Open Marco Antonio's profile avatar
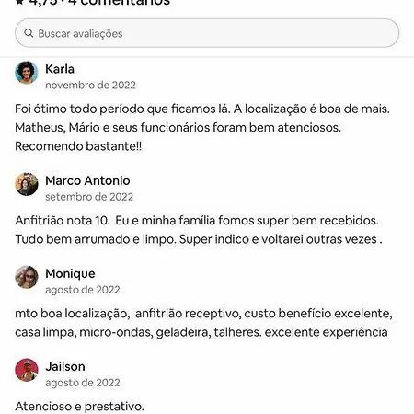 (27, 184)
